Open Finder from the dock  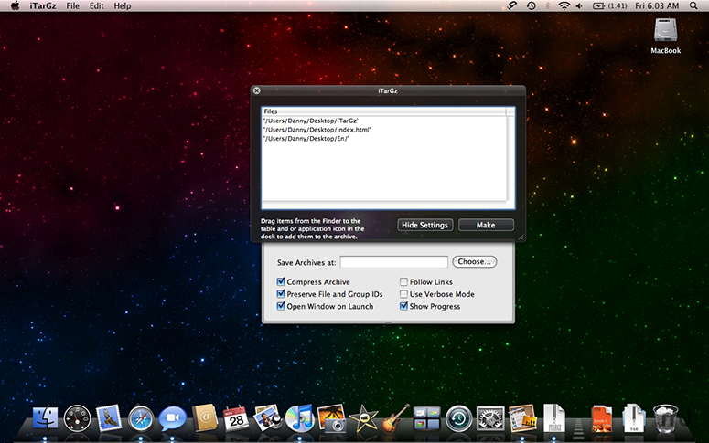[x=45, y=417]
